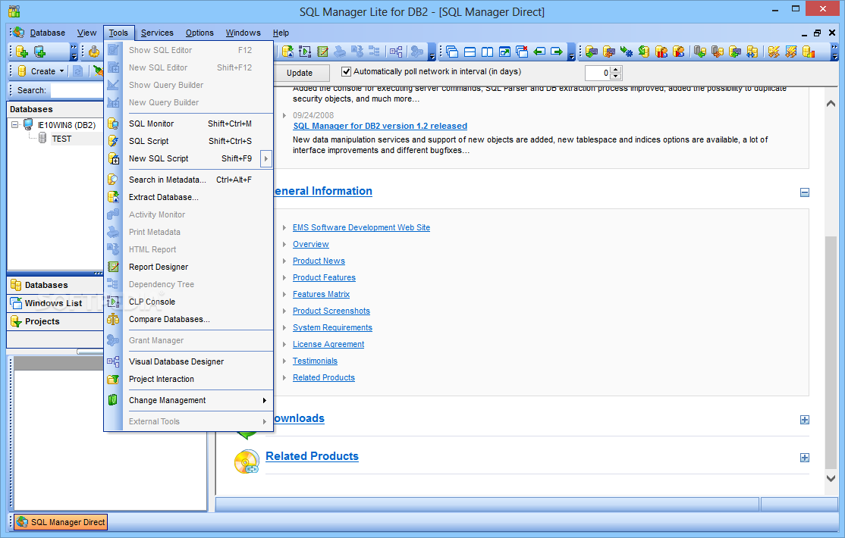
Task: Click the vertical scrollbar up arrow
Action: pyautogui.click(x=831, y=103)
